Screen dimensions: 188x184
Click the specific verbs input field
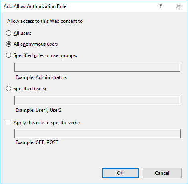coord(97,133)
